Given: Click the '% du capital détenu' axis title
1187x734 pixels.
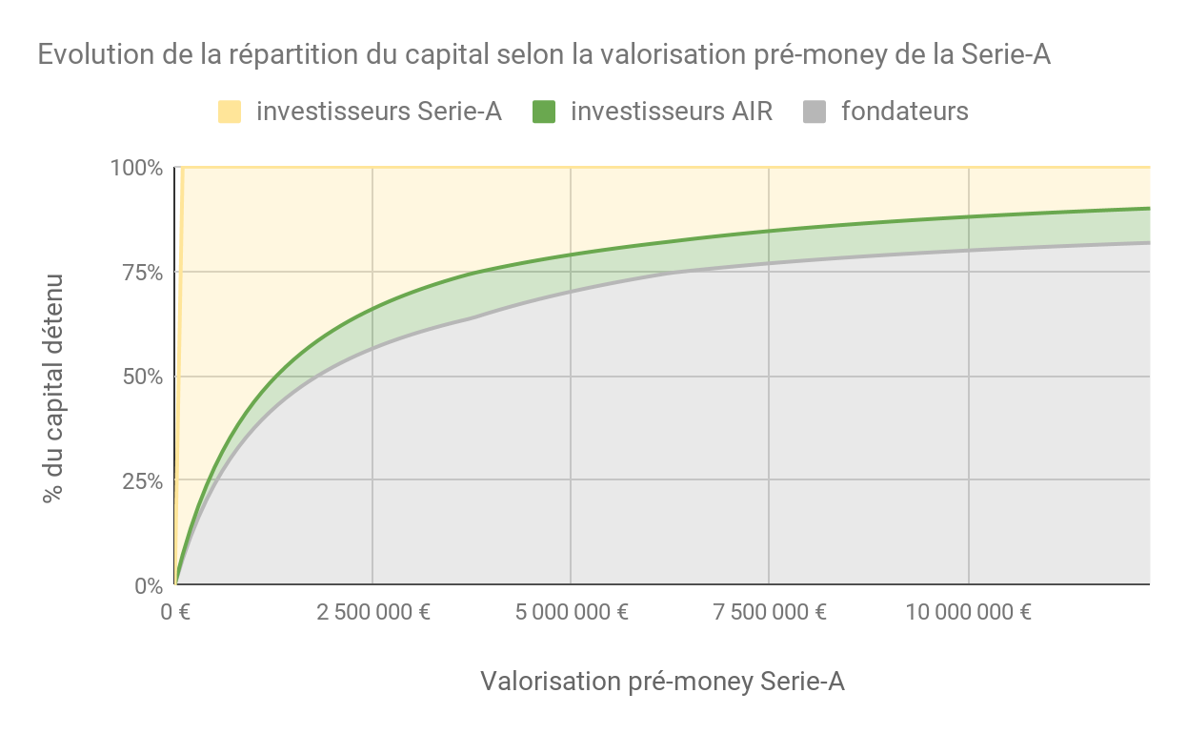Looking at the screenshot, I should 54,388.
